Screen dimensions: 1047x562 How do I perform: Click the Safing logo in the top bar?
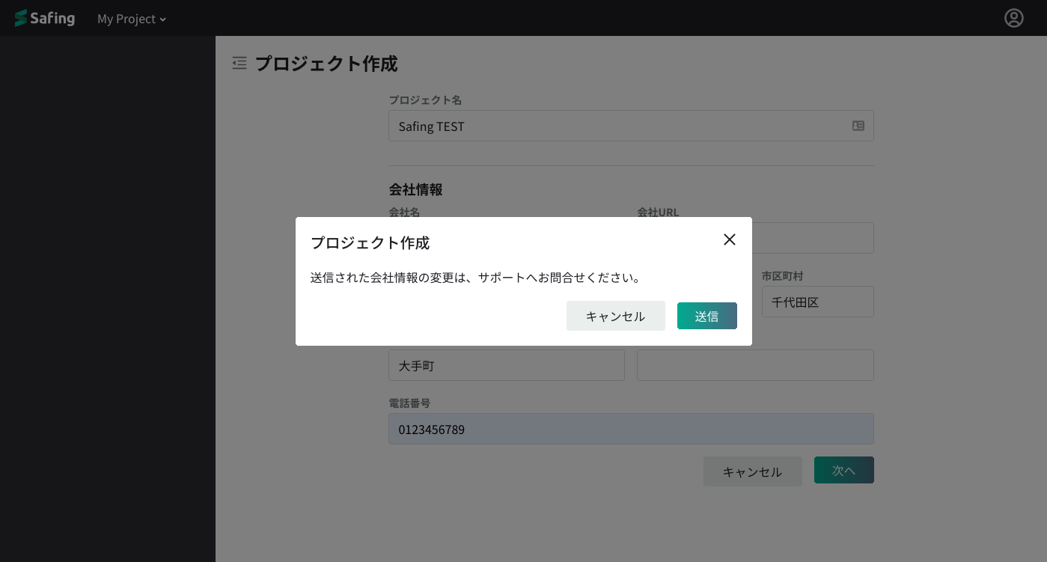44,18
